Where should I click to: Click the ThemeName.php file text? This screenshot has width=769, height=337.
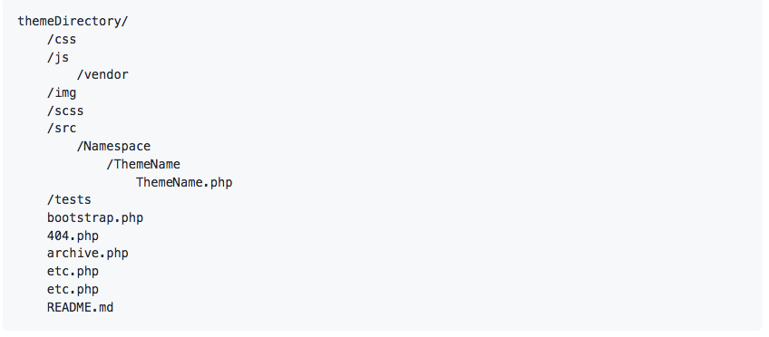pos(184,182)
